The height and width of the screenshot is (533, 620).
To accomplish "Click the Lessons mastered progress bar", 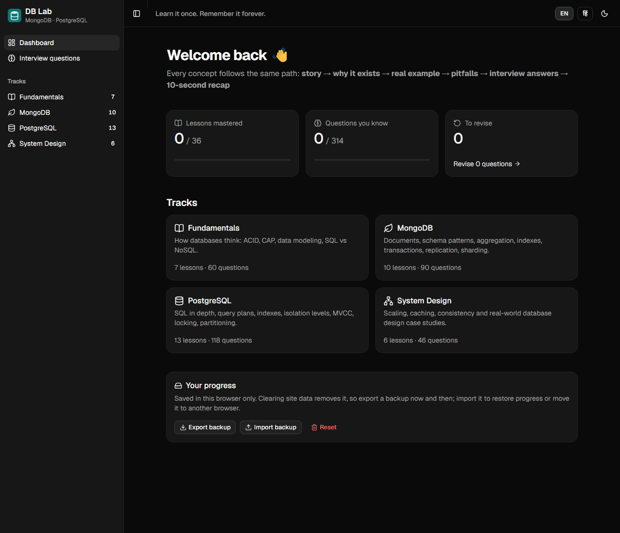I will click(232, 160).
